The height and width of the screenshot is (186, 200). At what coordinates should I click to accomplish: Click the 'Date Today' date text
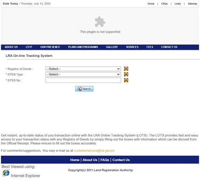click(x=27, y=4)
